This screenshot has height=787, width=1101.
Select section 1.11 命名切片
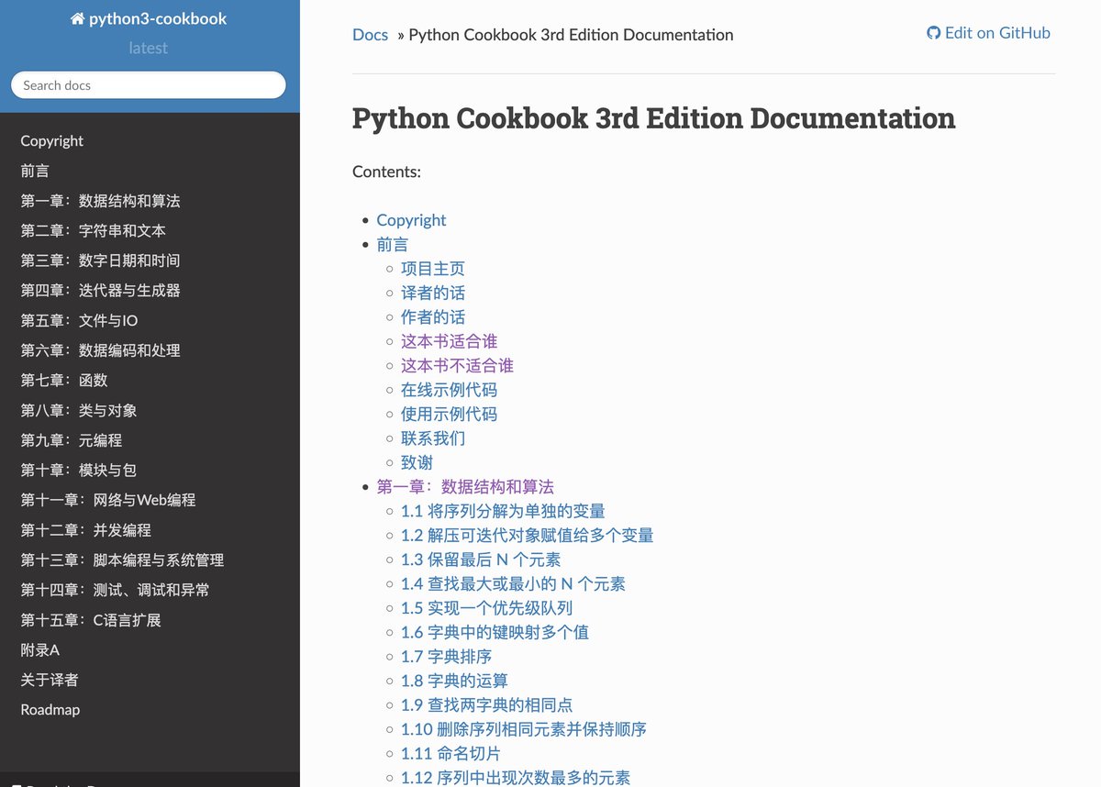coord(450,754)
